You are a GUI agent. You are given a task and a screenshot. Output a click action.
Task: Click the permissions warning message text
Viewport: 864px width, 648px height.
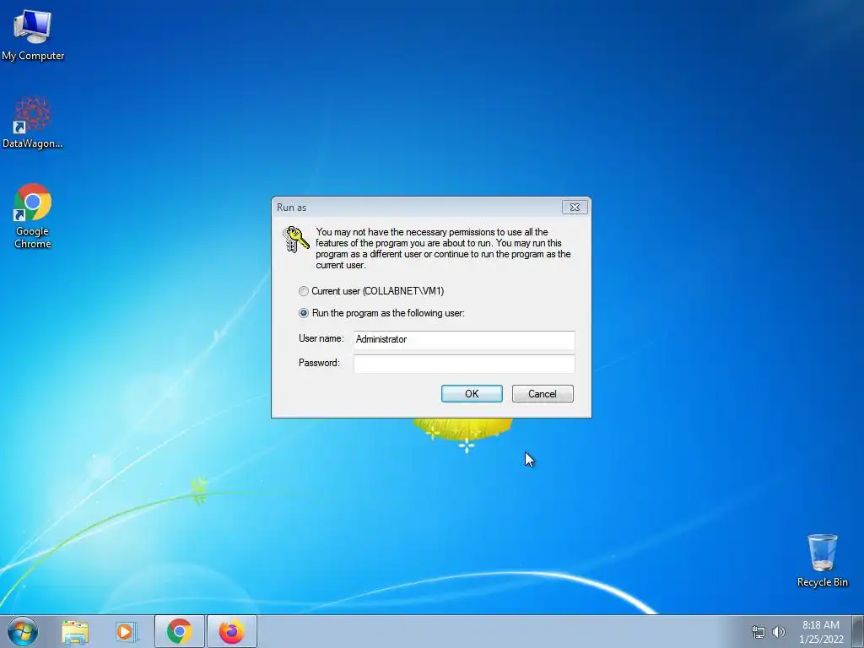click(x=443, y=249)
